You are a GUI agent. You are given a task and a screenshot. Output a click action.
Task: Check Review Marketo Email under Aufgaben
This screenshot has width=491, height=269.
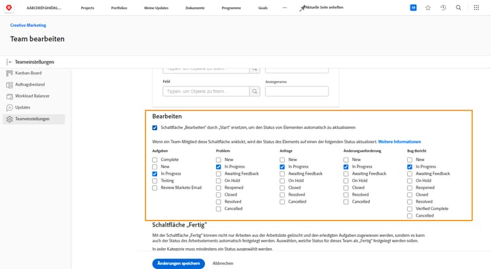pos(155,188)
